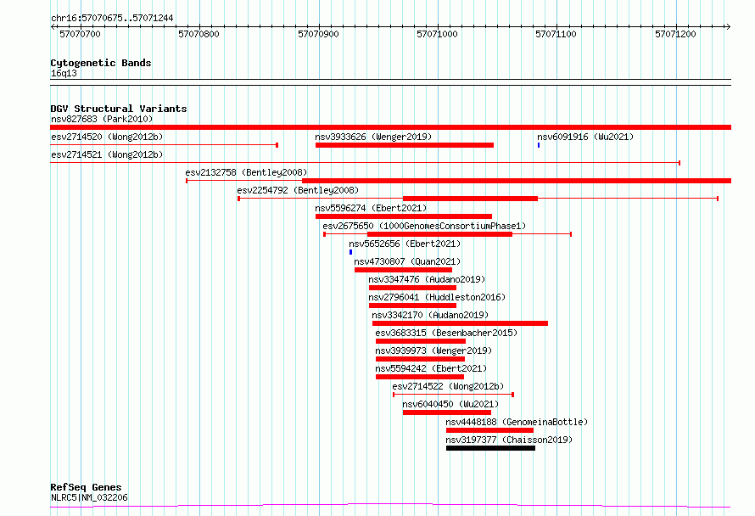Click the red nsv4448188 variant bar

coord(489,430)
